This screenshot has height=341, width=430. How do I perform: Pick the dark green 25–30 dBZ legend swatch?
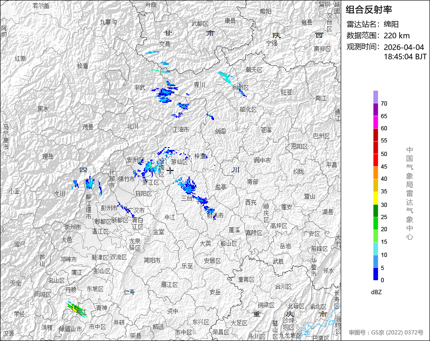click(375, 211)
